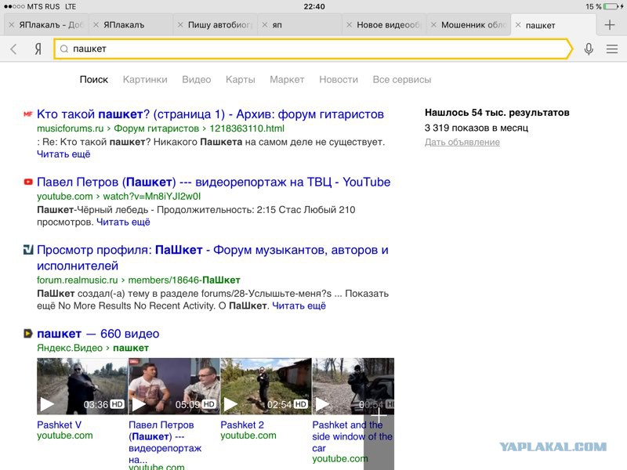Select the Видео search category
The height and width of the screenshot is (470, 627).
(x=197, y=80)
